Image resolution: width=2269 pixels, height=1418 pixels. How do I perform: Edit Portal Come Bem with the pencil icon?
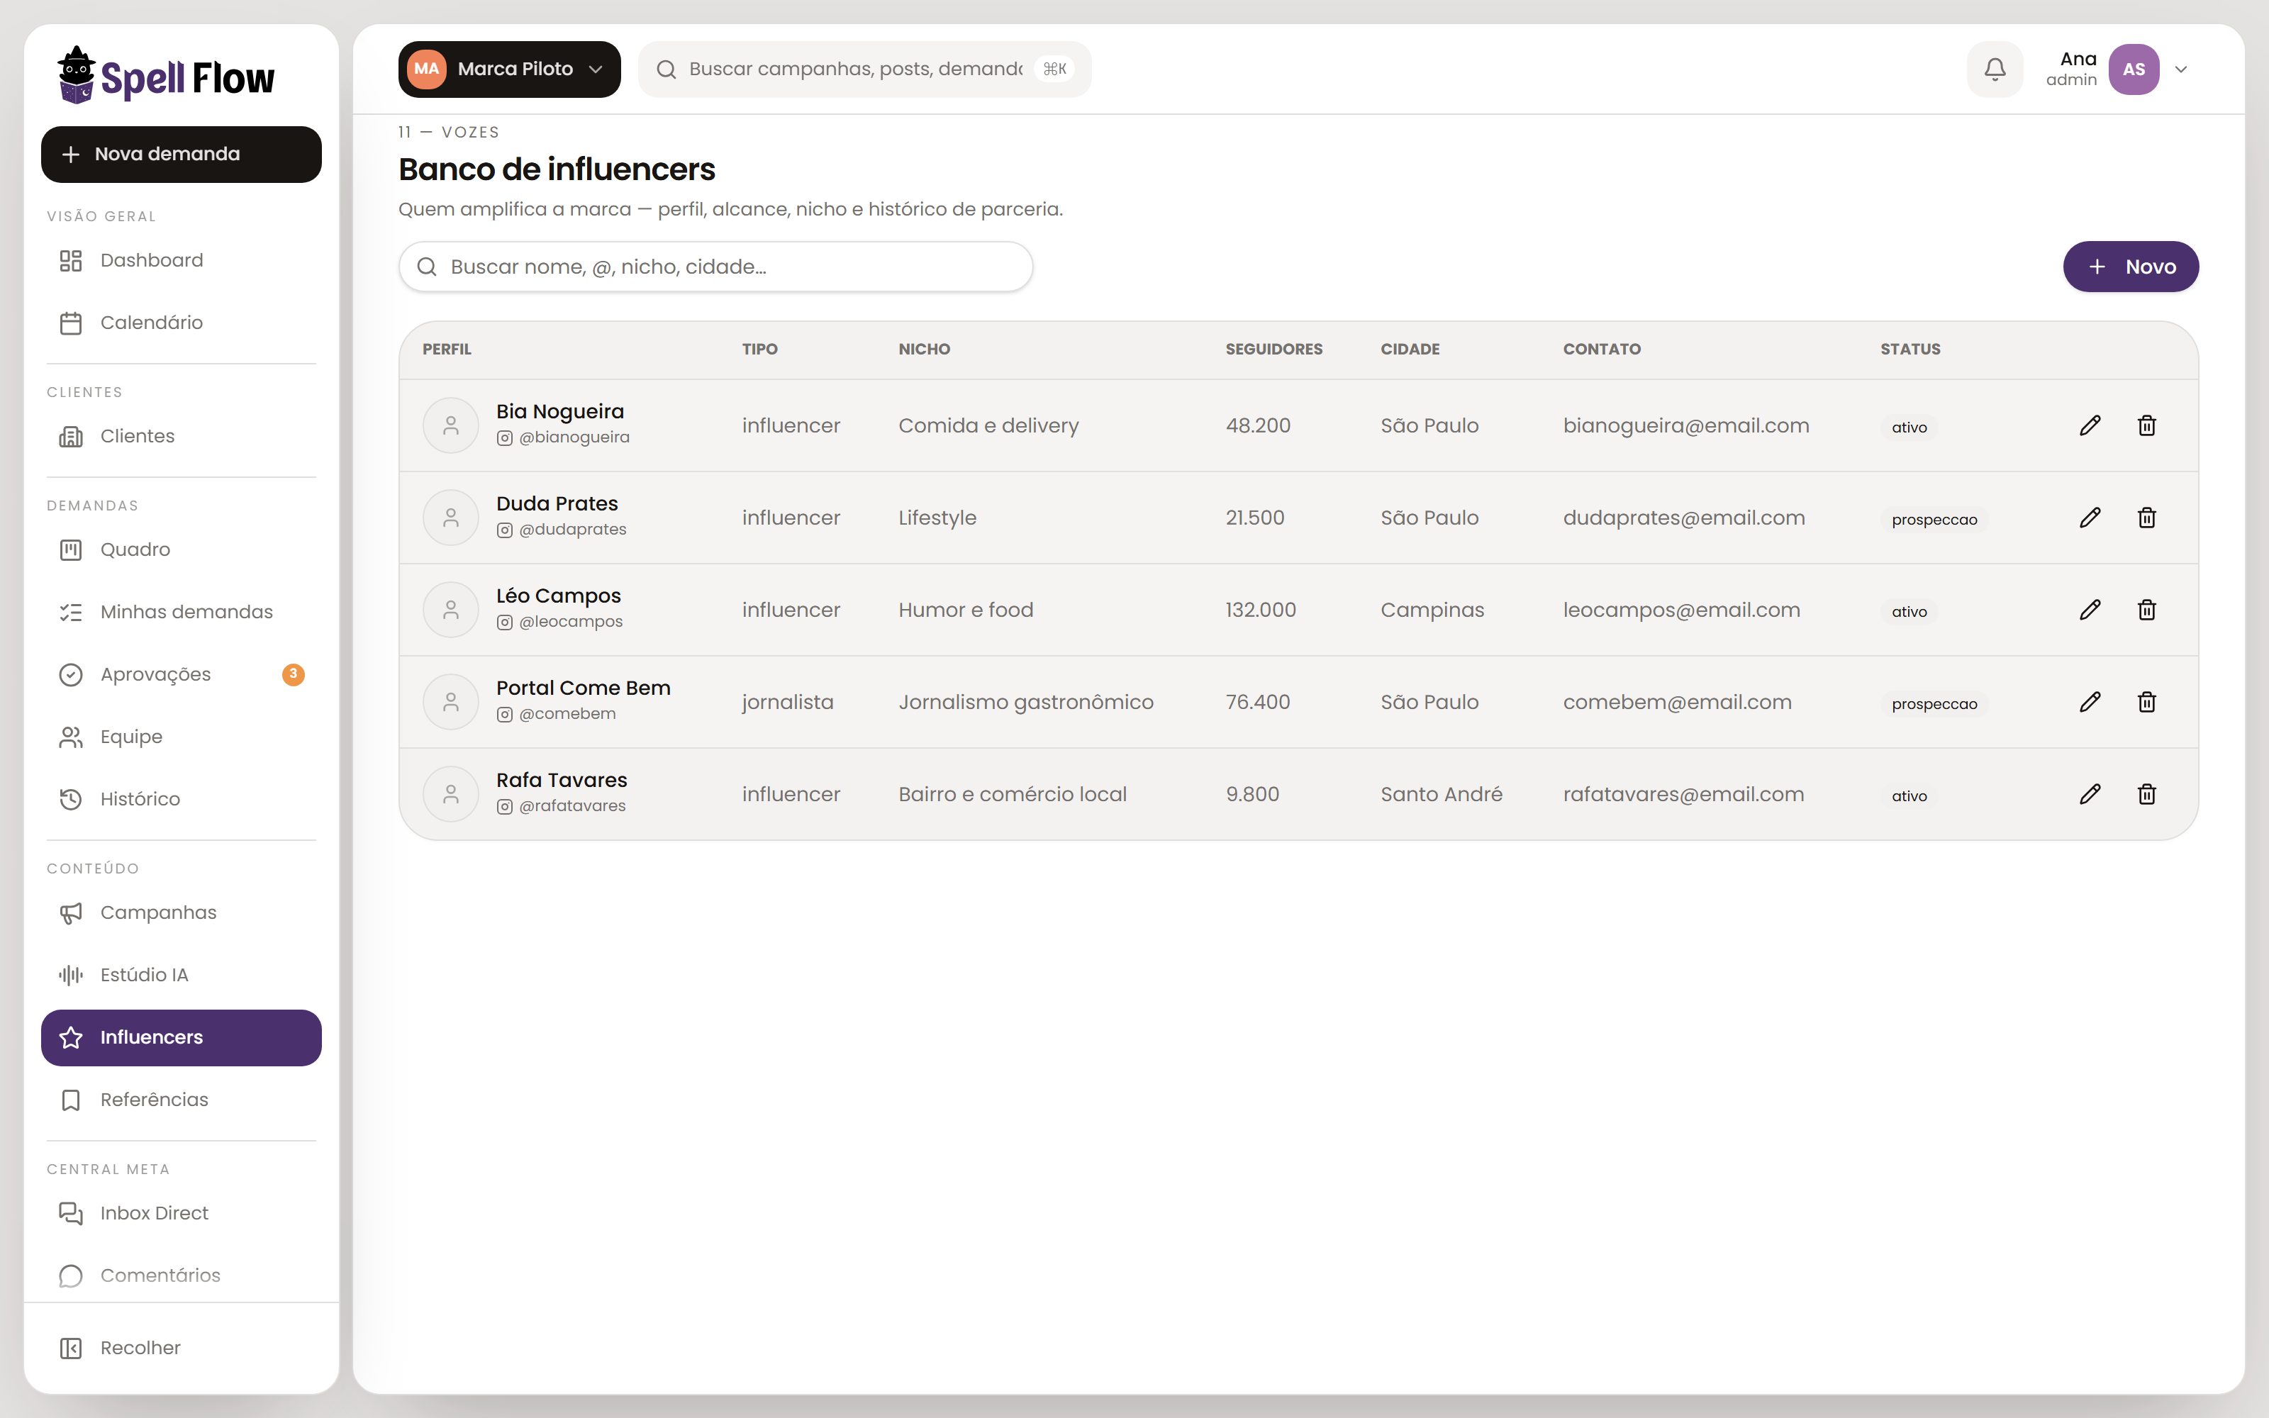pyautogui.click(x=2090, y=701)
